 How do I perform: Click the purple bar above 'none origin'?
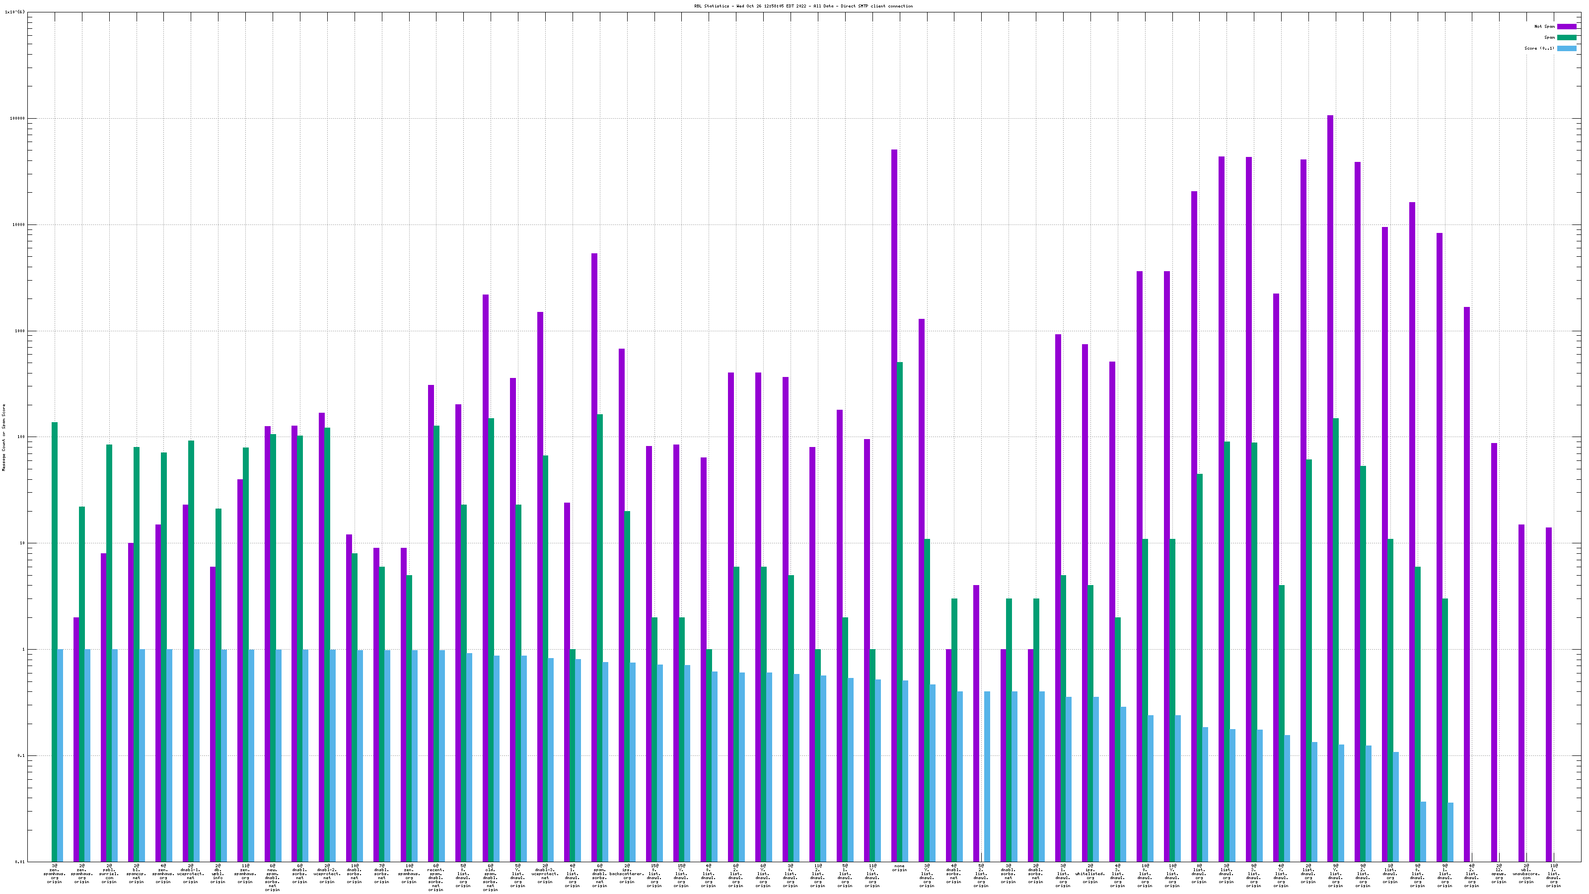tap(894, 494)
